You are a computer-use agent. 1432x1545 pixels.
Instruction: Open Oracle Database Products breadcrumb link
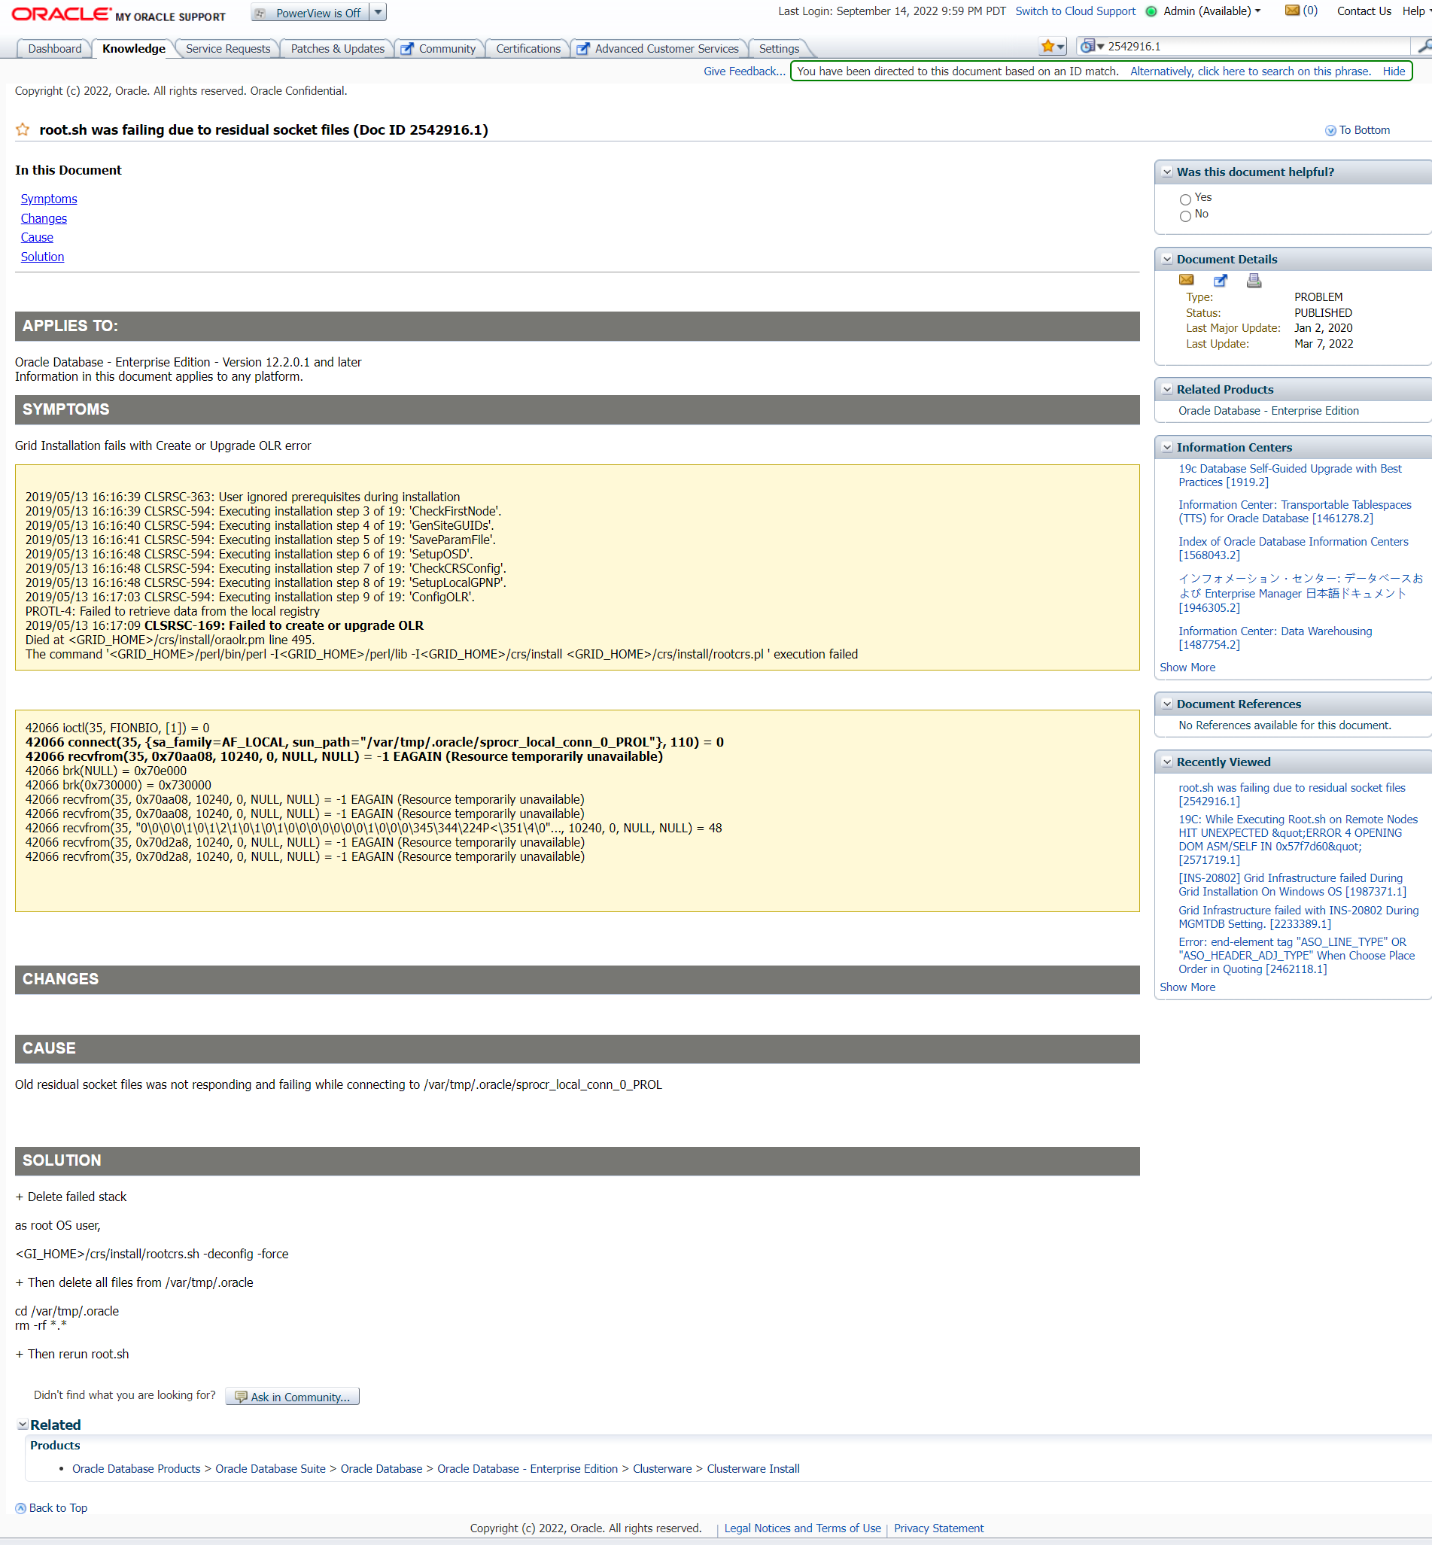pyautogui.click(x=135, y=1468)
